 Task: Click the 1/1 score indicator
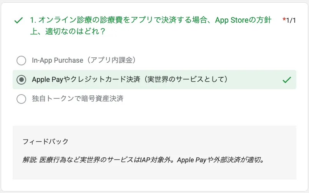coord(291,20)
